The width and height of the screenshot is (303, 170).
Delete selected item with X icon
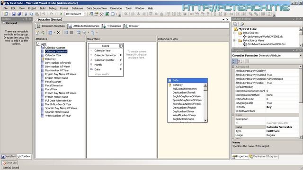click(59, 33)
